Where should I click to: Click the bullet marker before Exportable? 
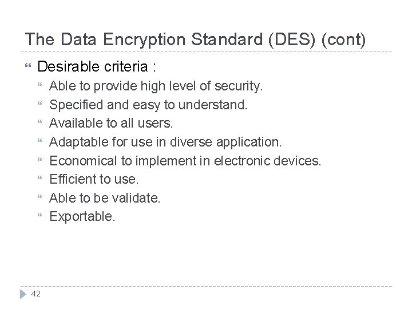click(x=40, y=217)
